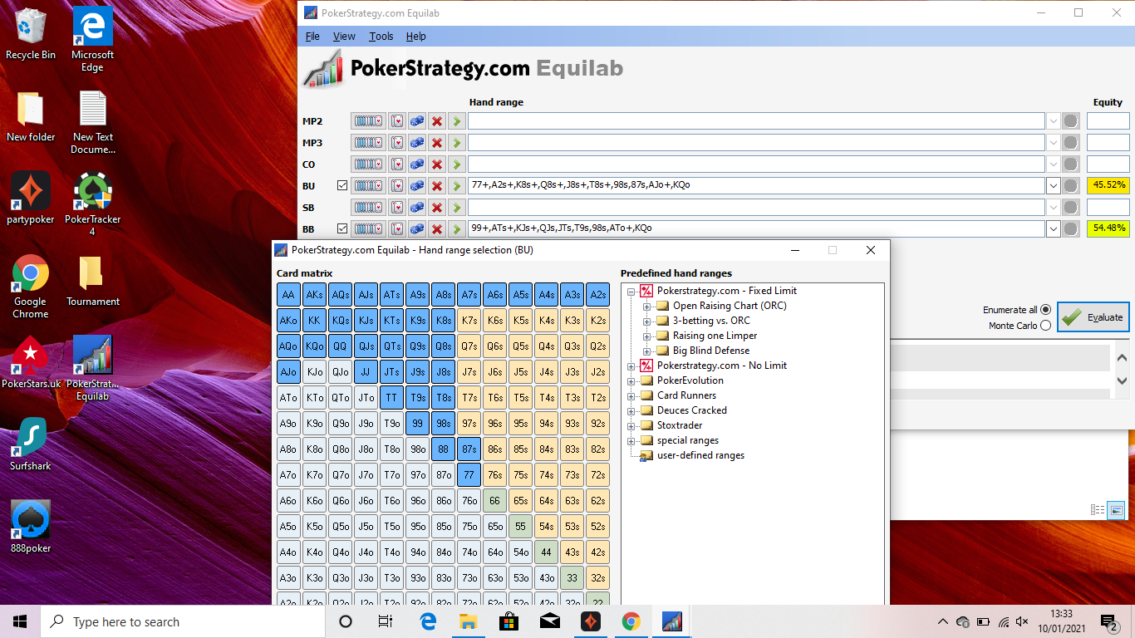Expand the Stoxtrader folder

coord(631,425)
